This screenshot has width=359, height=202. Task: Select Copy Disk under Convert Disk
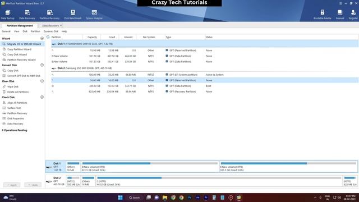point(12,71)
